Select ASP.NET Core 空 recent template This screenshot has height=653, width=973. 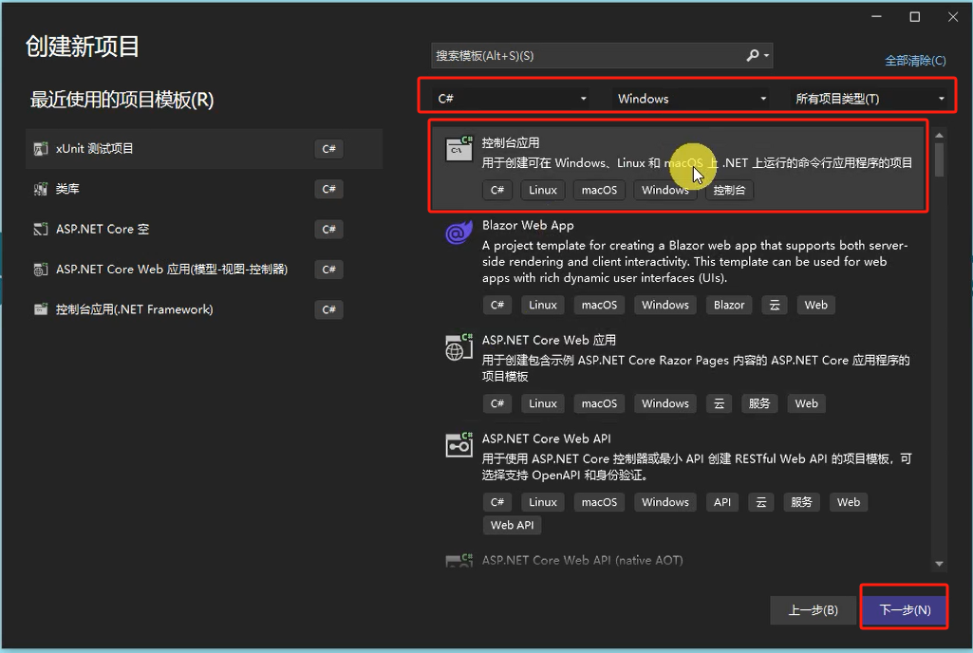(204, 229)
